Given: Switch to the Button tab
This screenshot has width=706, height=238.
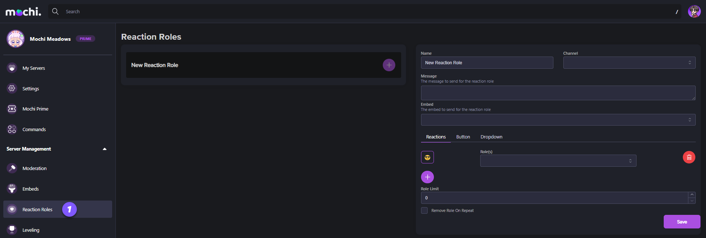Looking at the screenshot, I should pos(463,137).
